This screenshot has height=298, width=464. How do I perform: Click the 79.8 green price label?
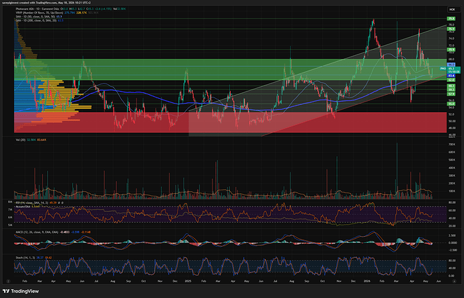(x=451, y=19)
